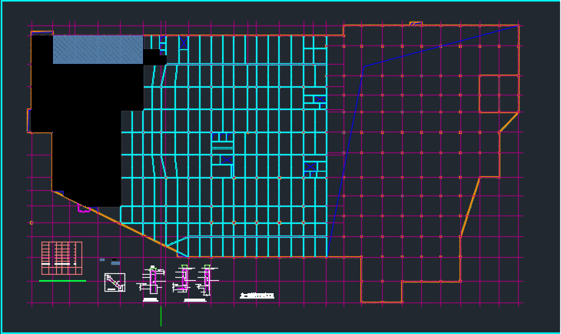Viewport: 561px width, 334px height.
Task: Select the smaller blue-gray swatch near table
Action: [x=102, y=260]
